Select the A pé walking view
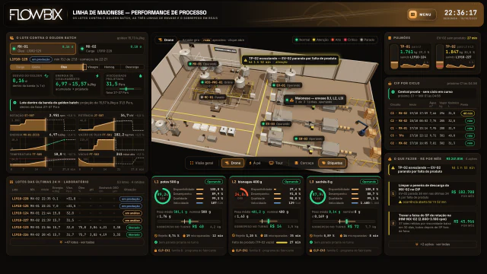This screenshot has height=274, width=487. (255, 163)
